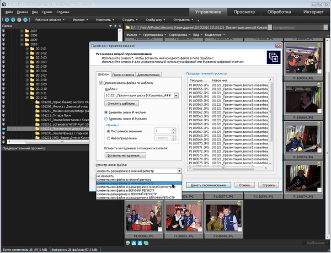This screenshot has width=331, height=253.
Task: Select 'Заменять знаки # буквами' radio
Action: 106,119
